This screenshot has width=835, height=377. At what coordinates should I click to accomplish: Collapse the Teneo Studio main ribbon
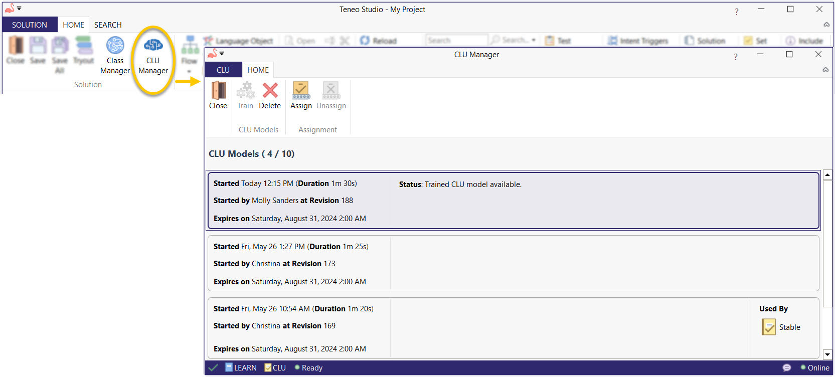826,25
